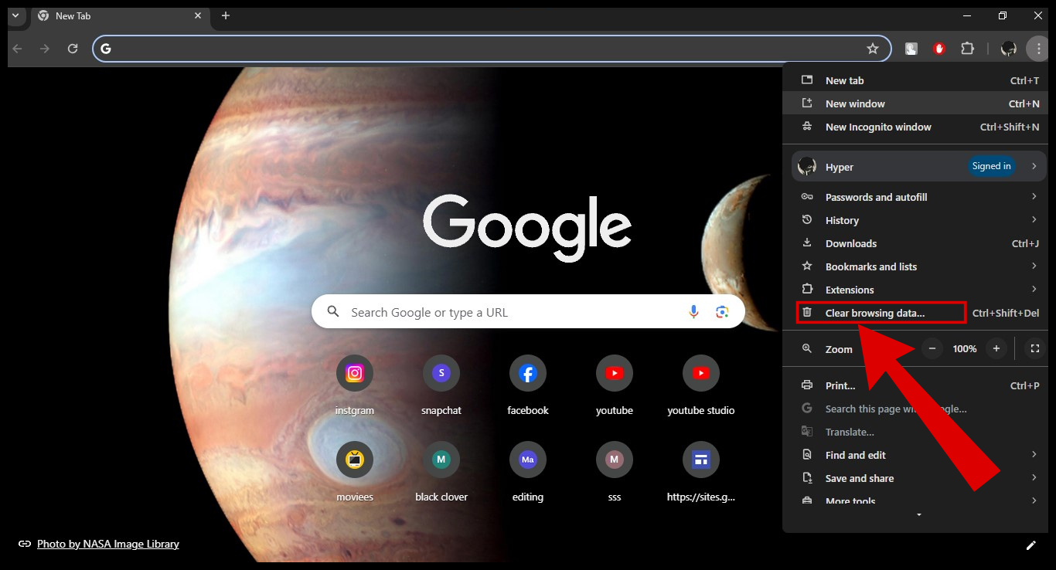Open the tab search dropdown arrow
The height and width of the screenshot is (570, 1056).
point(15,15)
